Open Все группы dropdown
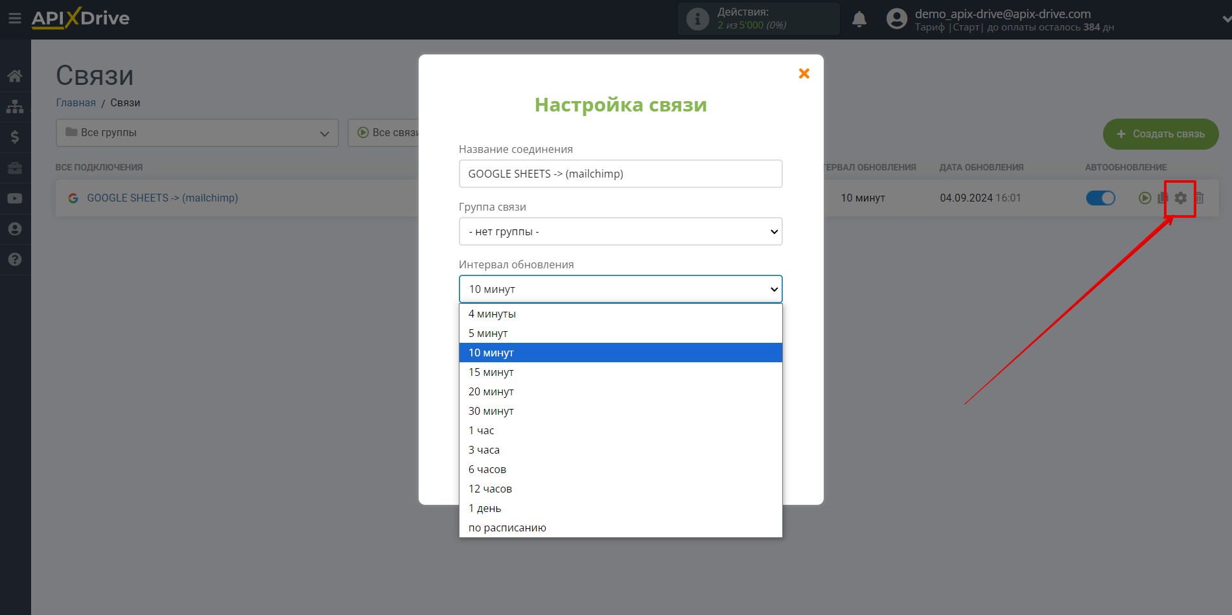Screen dimensions: 1232x615 pyautogui.click(x=197, y=133)
